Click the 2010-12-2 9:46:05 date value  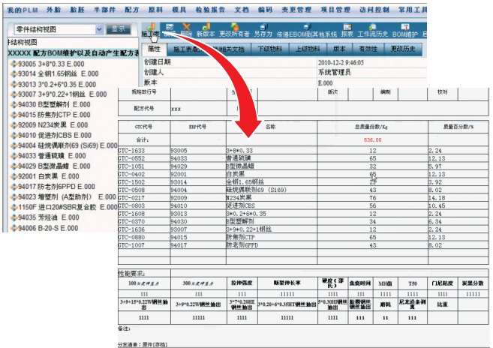click(x=341, y=62)
